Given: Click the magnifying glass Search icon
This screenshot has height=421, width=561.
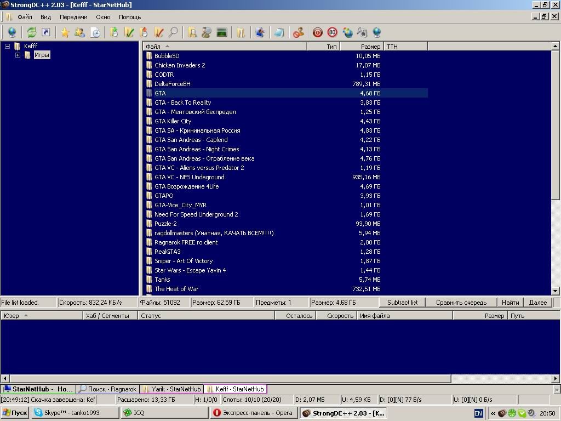Looking at the screenshot, I should tap(173, 32).
